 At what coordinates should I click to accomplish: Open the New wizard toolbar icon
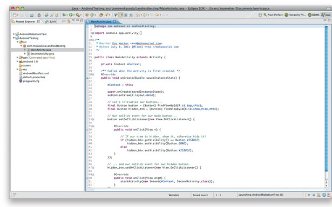[15, 15]
